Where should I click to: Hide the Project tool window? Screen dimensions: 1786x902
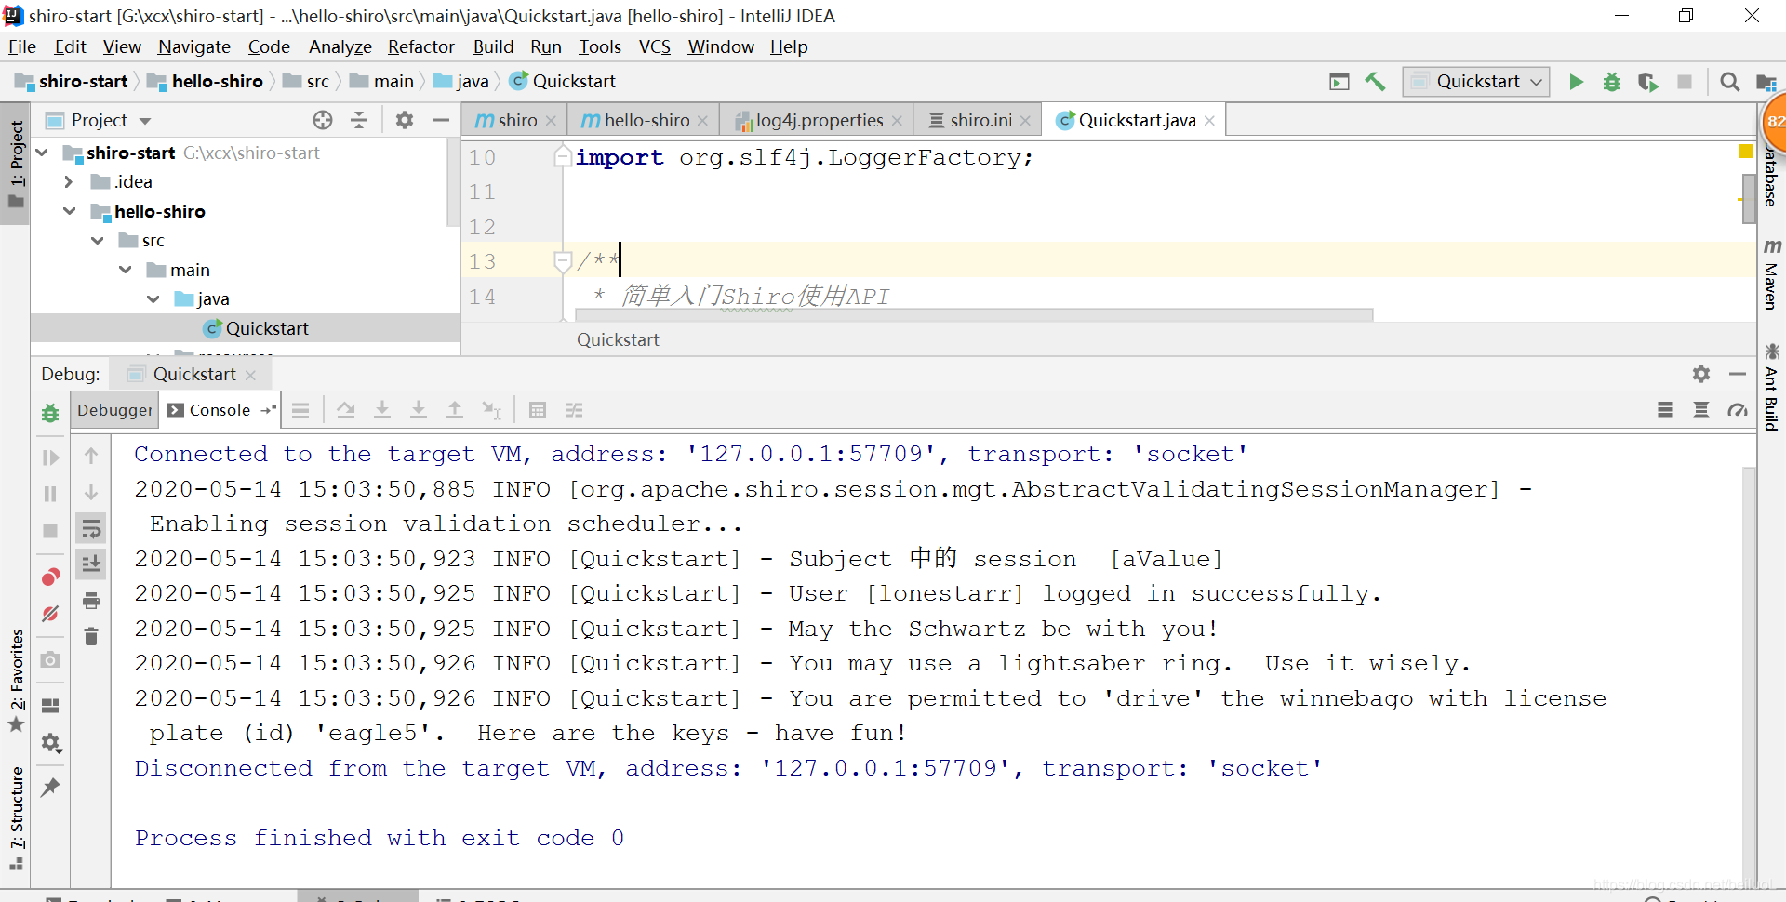click(441, 120)
